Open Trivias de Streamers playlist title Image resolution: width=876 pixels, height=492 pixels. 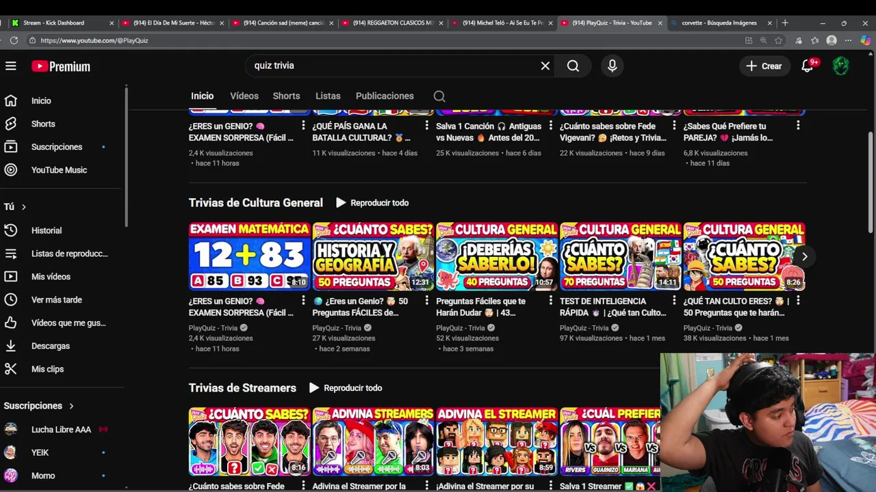pyautogui.click(x=242, y=388)
